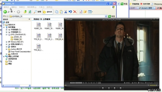This screenshot has width=162, height=92.
Task: Open the first menu in VIDEO_TS menu bar
Action: (x=6, y=7)
